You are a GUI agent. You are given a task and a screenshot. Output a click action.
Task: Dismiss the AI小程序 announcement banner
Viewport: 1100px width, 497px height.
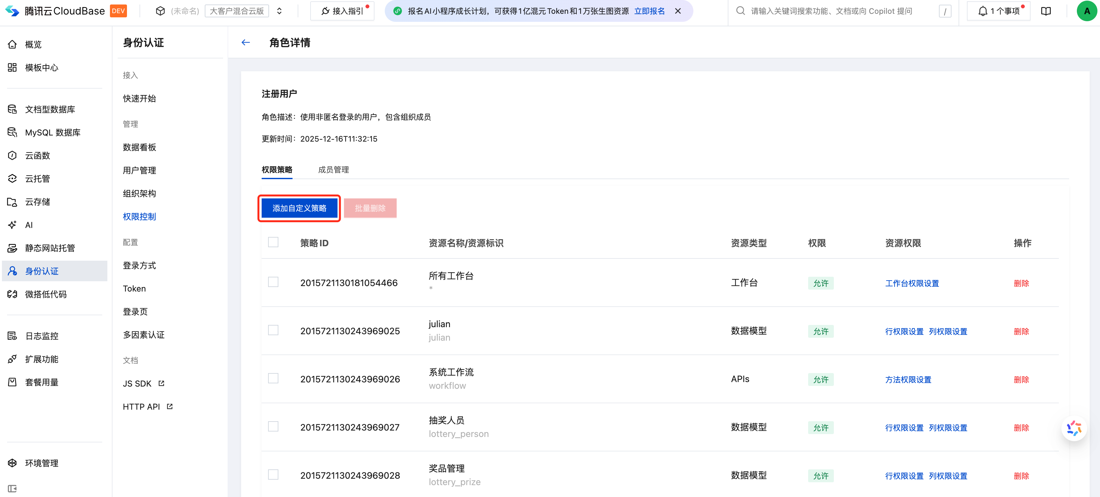(x=678, y=11)
